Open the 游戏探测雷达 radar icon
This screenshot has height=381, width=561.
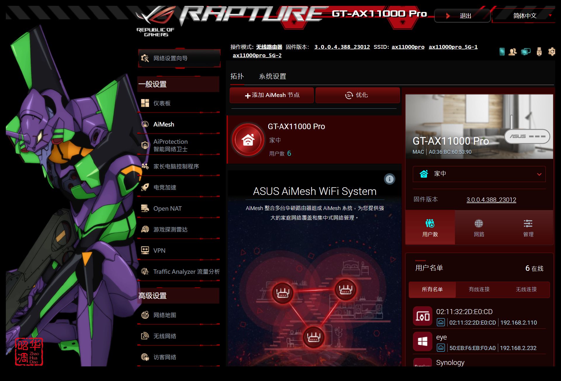pyautogui.click(x=145, y=229)
